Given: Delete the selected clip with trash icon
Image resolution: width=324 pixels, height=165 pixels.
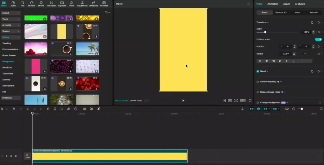Looking at the screenshot, I should [x=48, y=109].
